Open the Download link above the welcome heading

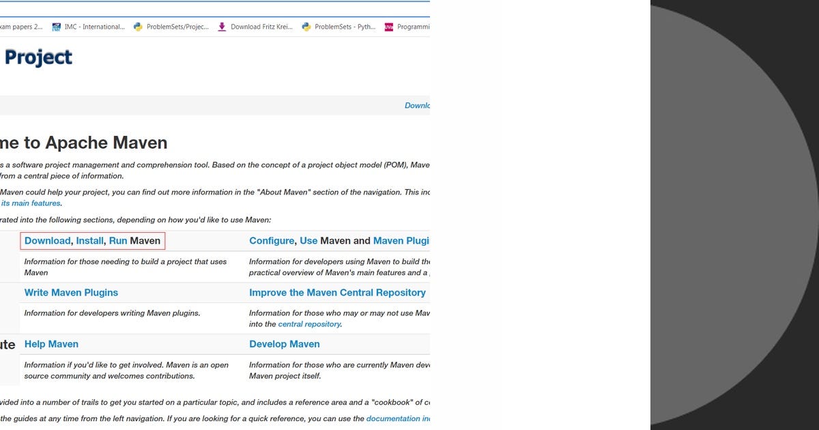(417, 105)
